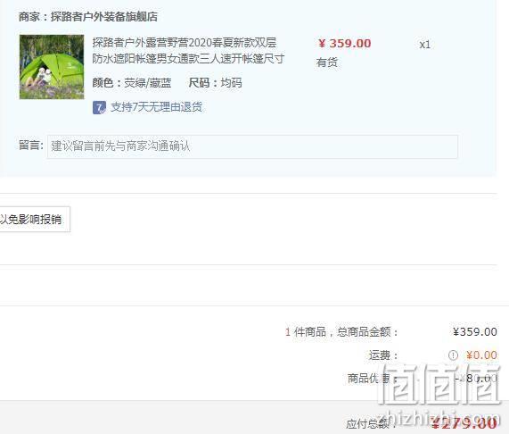Click the ¥0.00 shipping fee value
Screen dimensions: 509x434
point(481,355)
